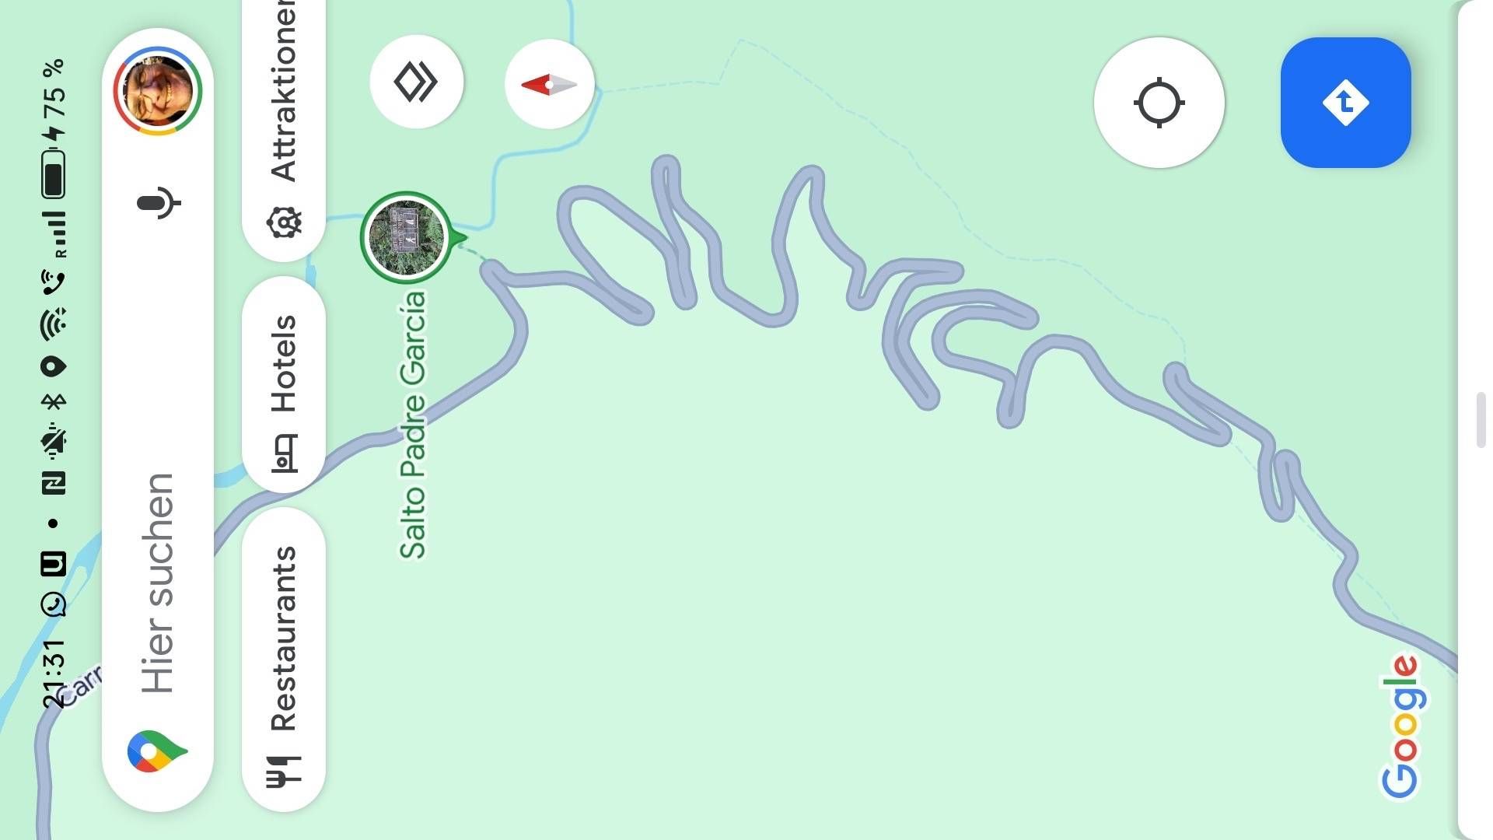The height and width of the screenshot is (840, 1493).
Task: Select the Hotels category chip
Action: (x=284, y=384)
